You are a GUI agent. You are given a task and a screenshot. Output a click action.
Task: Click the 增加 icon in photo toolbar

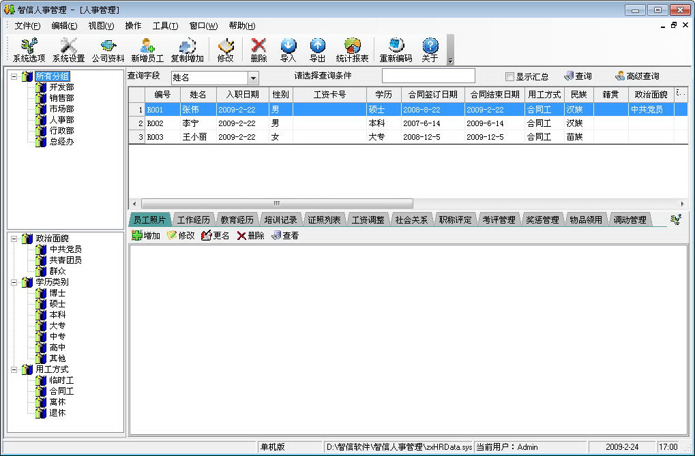[146, 236]
